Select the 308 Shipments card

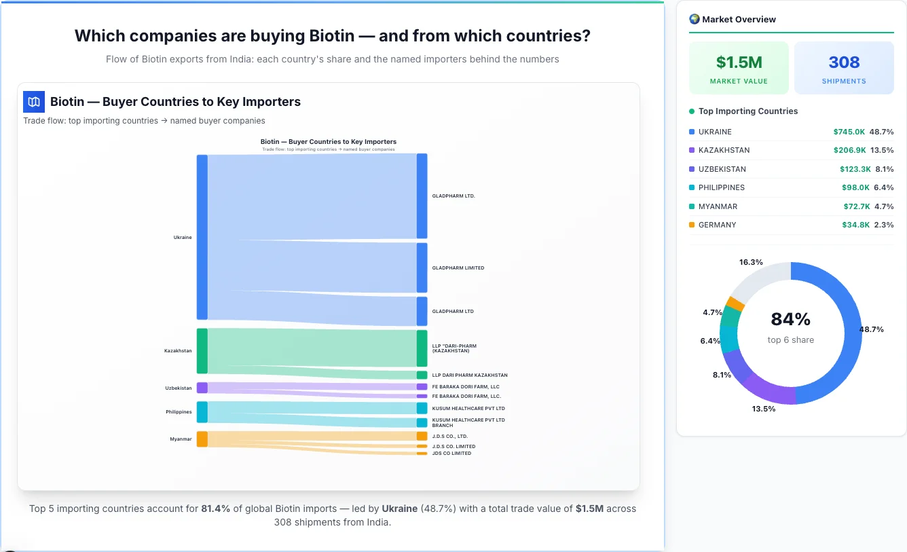tap(844, 67)
